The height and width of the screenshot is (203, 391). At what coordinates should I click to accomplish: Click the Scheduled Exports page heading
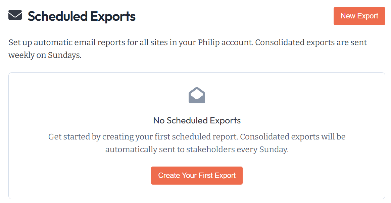(x=82, y=16)
